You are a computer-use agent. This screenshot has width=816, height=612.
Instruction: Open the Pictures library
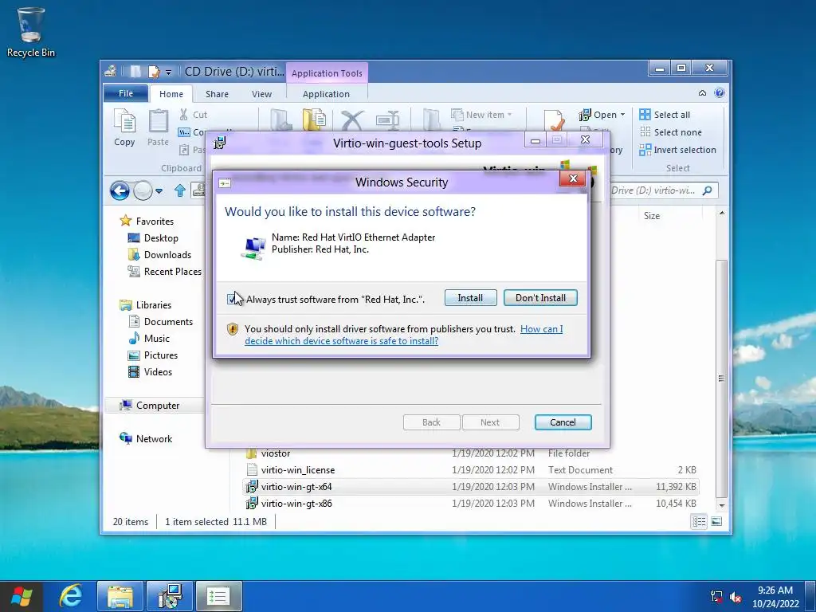click(x=153, y=355)
